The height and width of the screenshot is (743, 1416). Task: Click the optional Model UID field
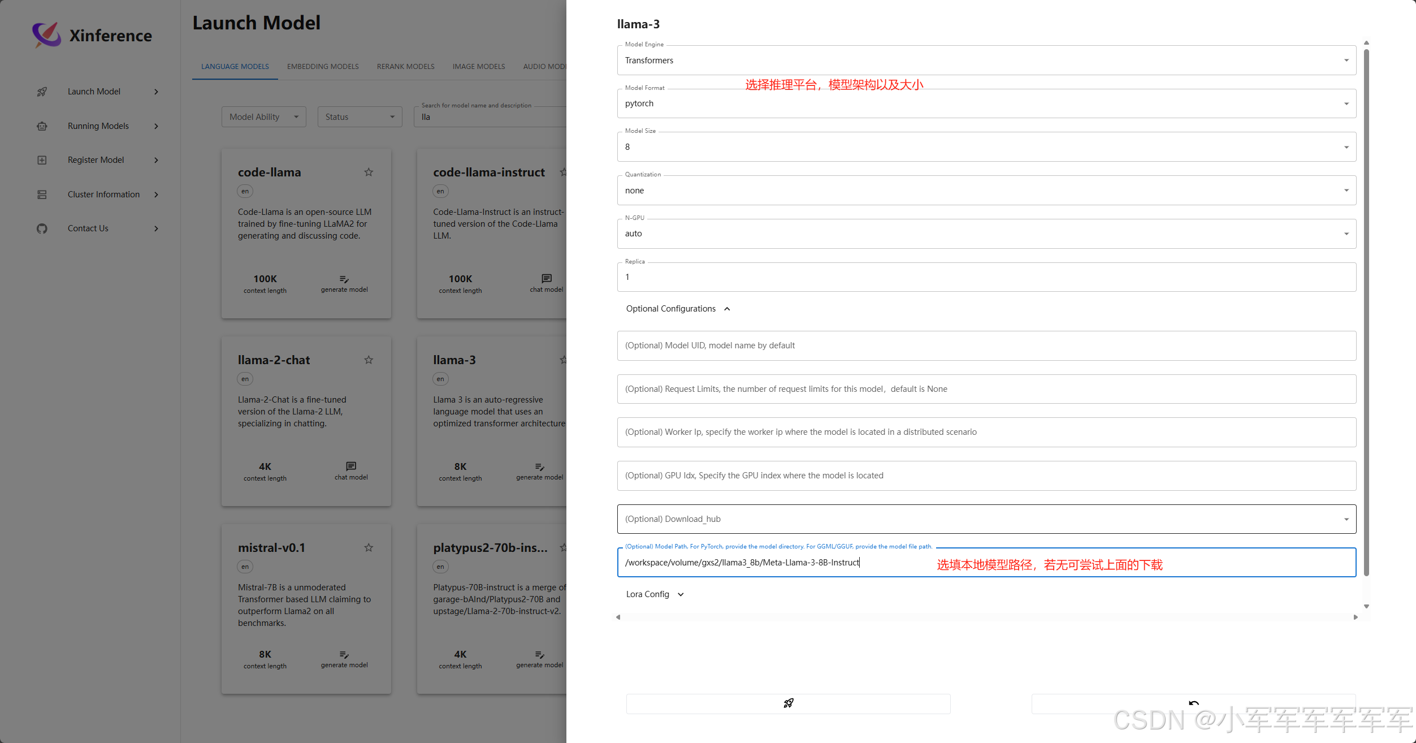coord(986,345)
